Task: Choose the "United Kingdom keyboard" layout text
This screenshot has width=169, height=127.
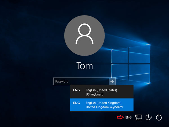Action: point(104,107)
